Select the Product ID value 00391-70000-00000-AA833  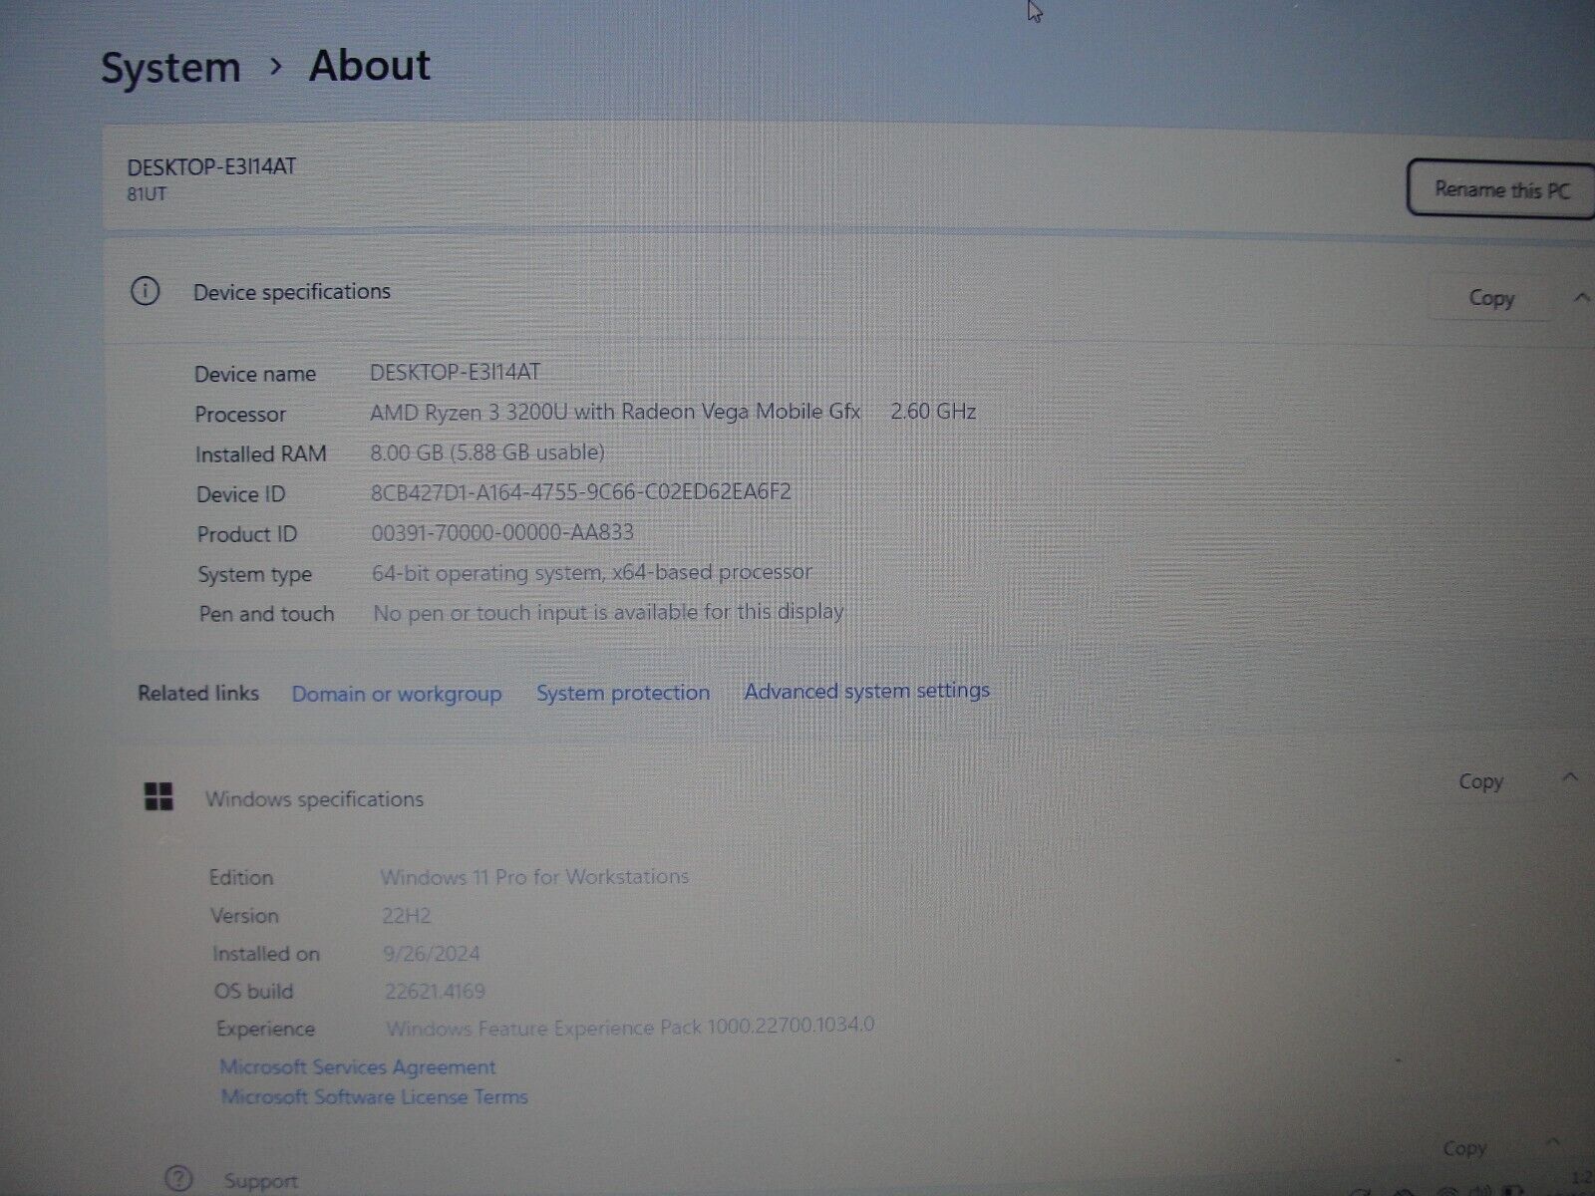coord(502,532)
